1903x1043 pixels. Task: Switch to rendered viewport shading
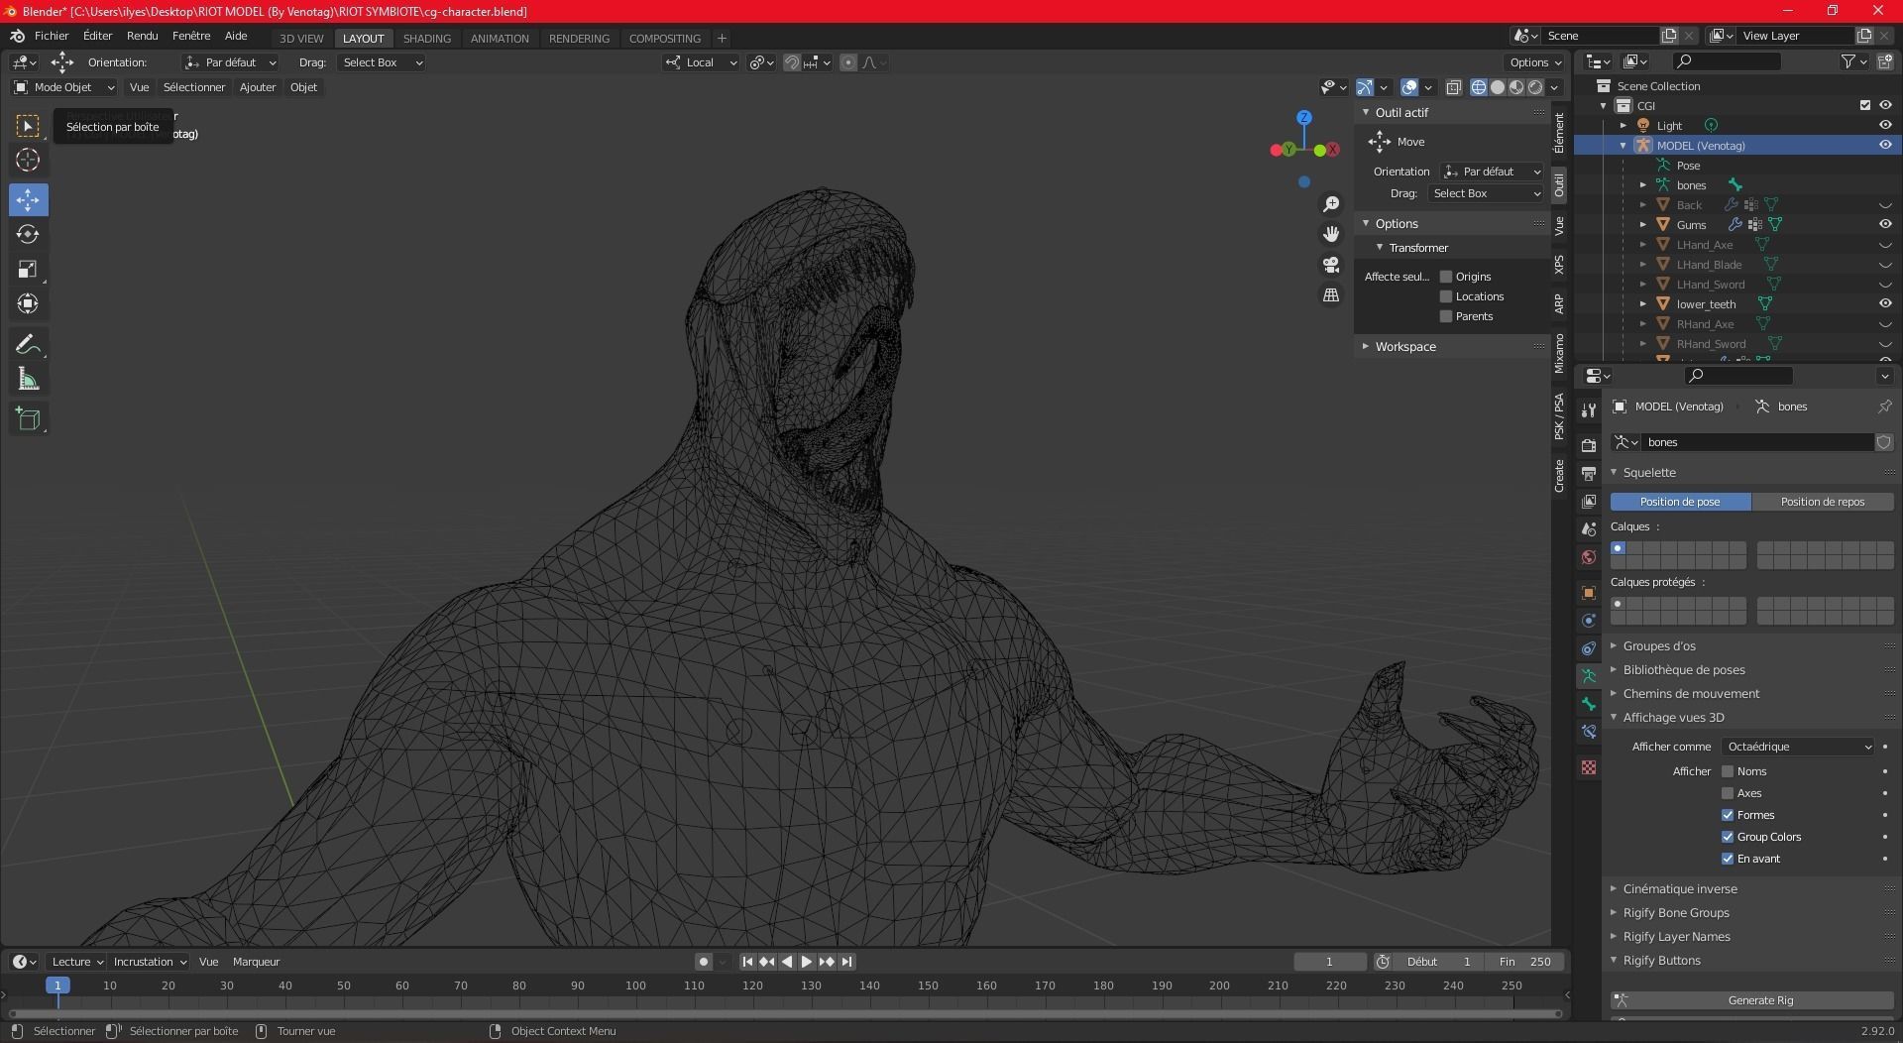click(x=1535, y=87)
